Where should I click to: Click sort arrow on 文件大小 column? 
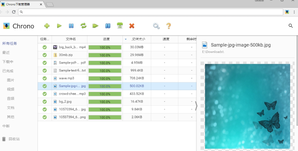point(126,39)
